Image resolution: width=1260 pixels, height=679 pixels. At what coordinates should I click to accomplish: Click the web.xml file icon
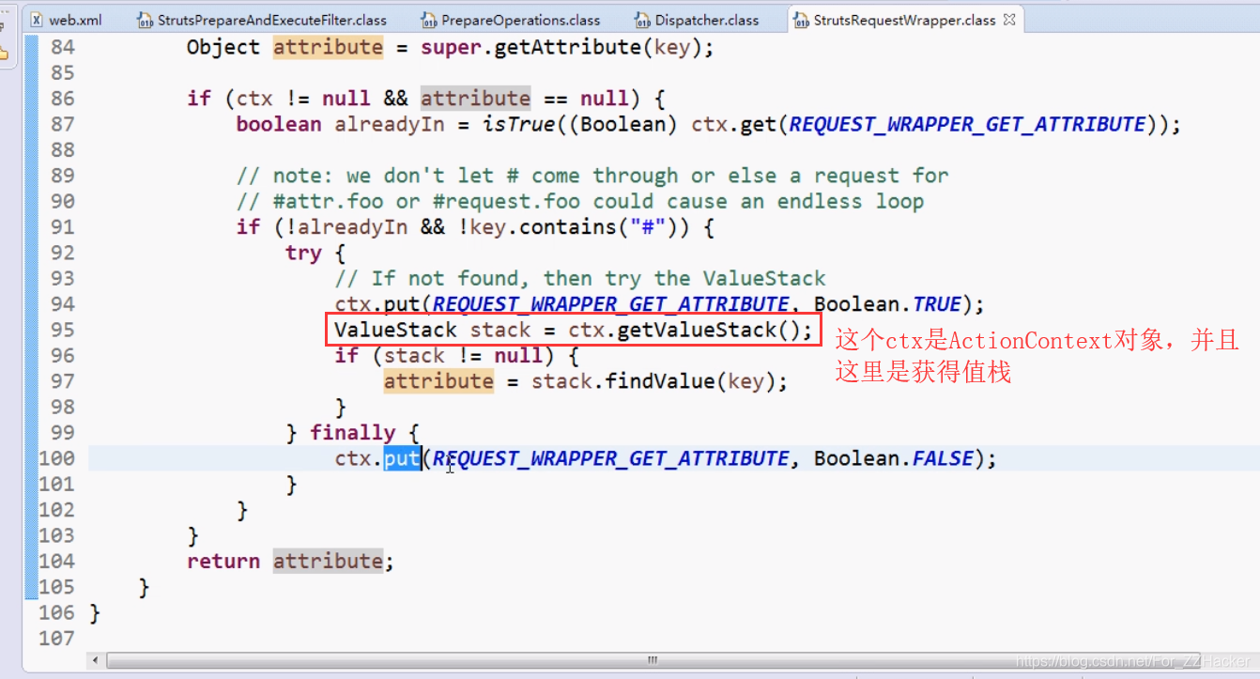pos(38,19)
